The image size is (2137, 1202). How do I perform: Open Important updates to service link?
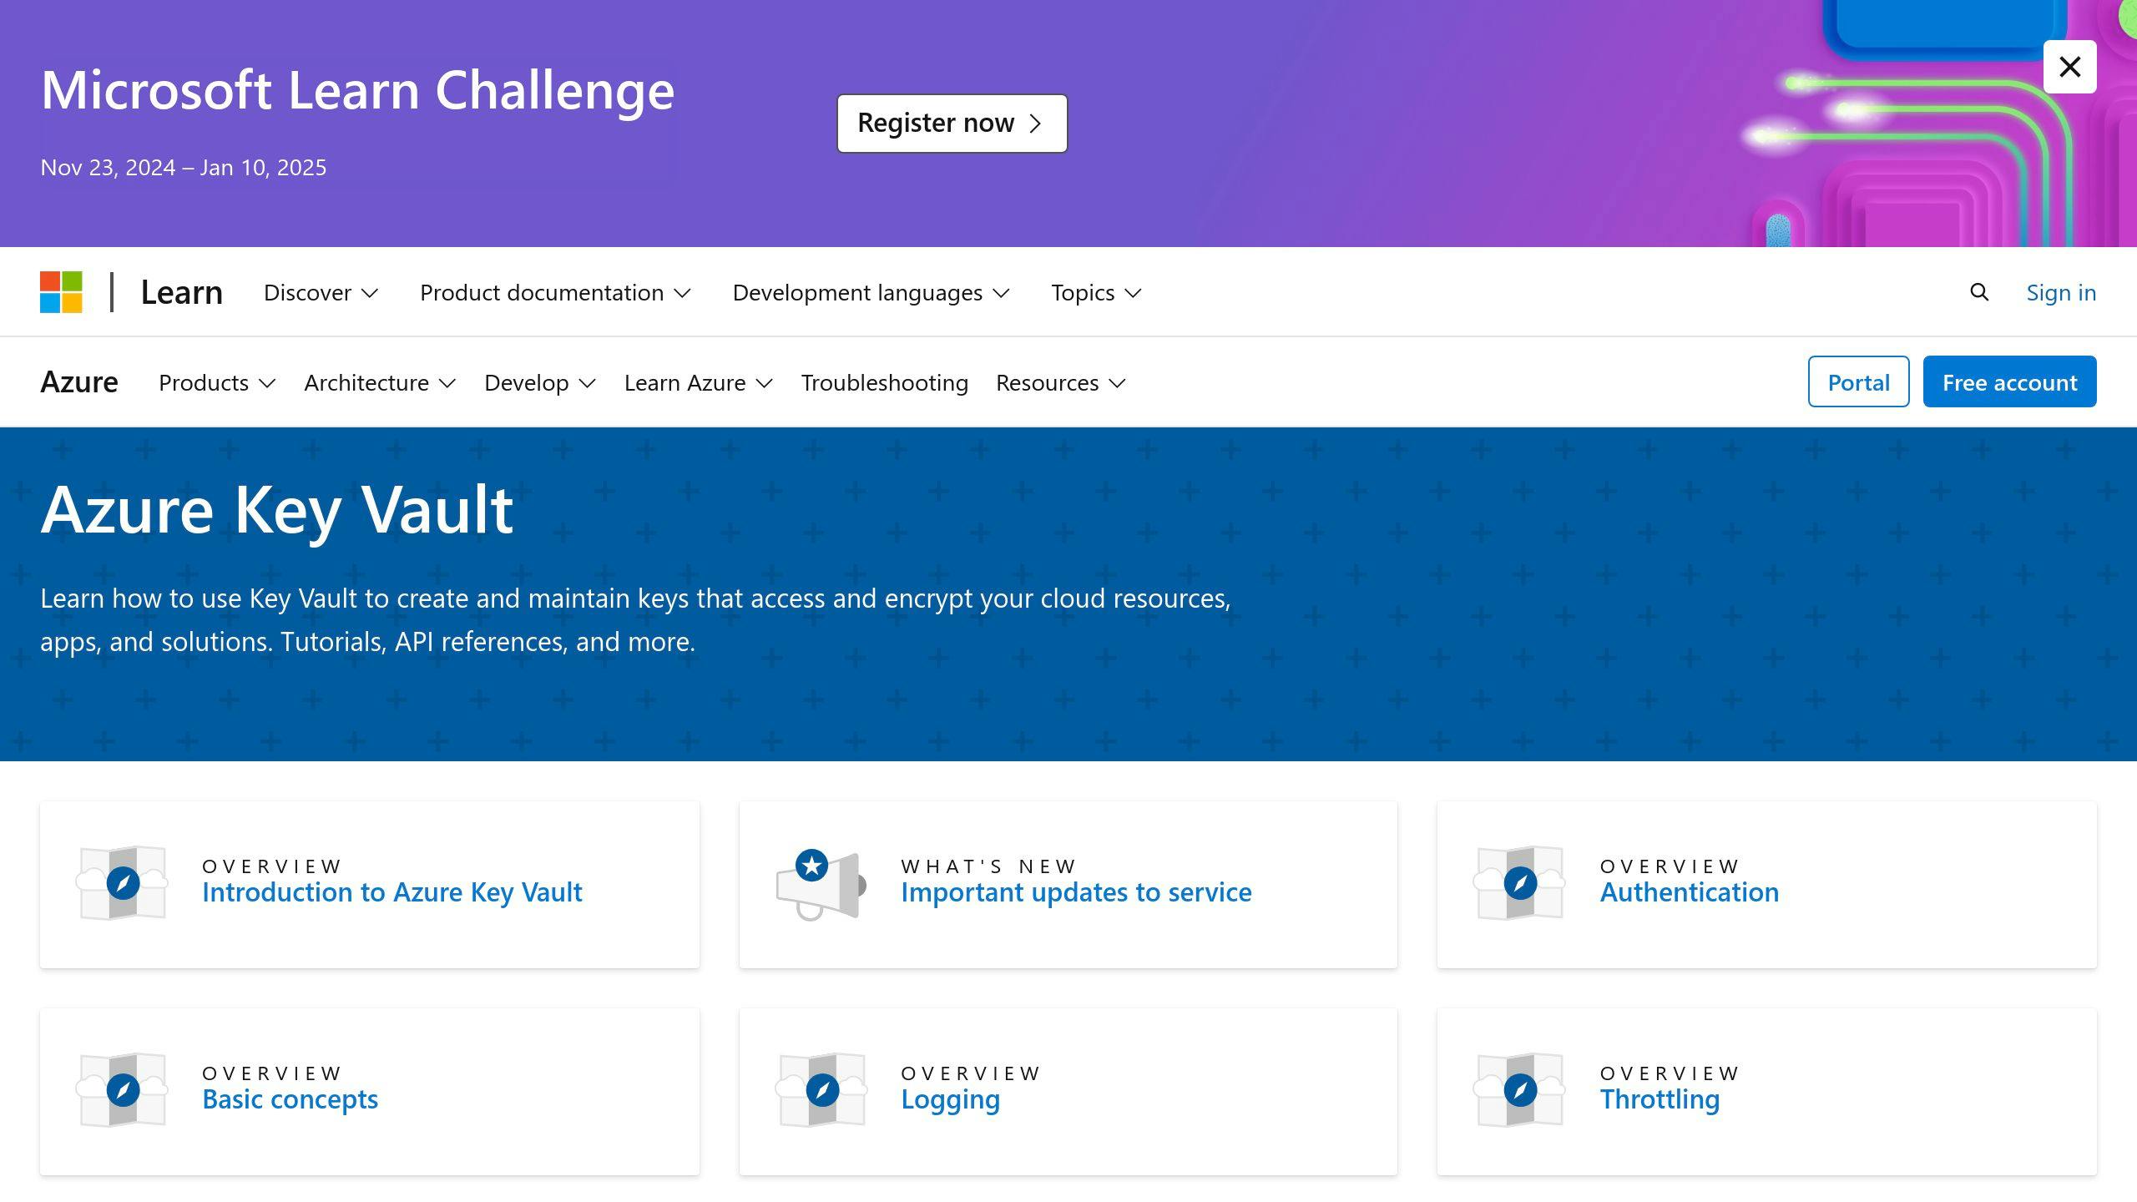[x=1076, y=892]
